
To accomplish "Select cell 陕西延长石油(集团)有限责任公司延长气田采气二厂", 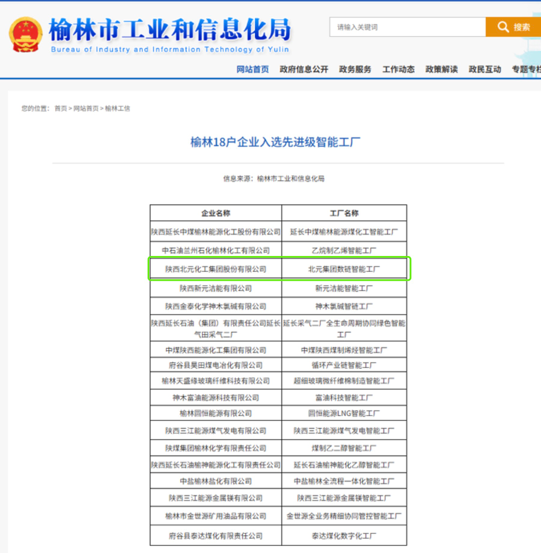I will tap(216, 328).
